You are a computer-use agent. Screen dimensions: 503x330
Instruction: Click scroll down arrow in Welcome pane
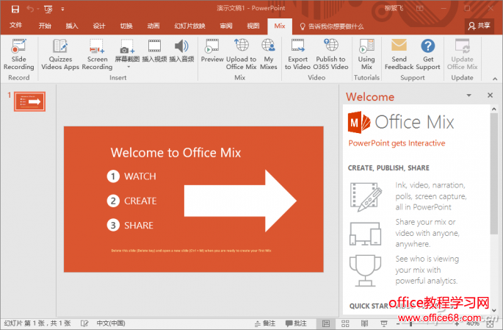[x=494, y=310]
